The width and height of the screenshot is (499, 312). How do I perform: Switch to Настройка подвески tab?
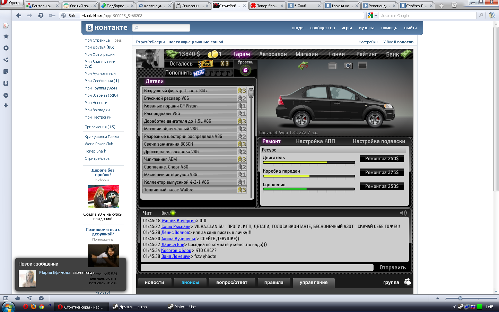379,141
